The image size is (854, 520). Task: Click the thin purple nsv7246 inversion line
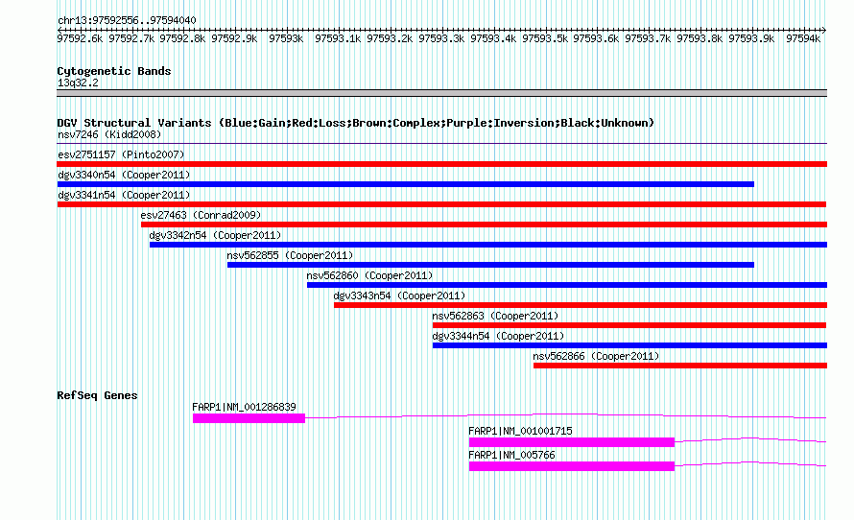tap(441, 144)
